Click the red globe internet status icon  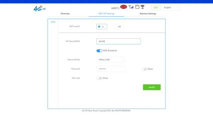point(123,7)
